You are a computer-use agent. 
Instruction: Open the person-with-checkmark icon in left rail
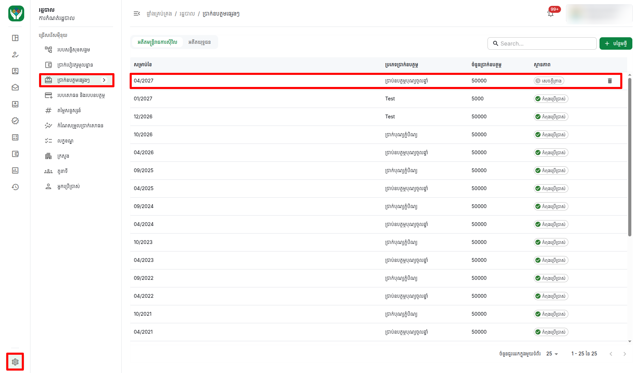tap(15, 55)
